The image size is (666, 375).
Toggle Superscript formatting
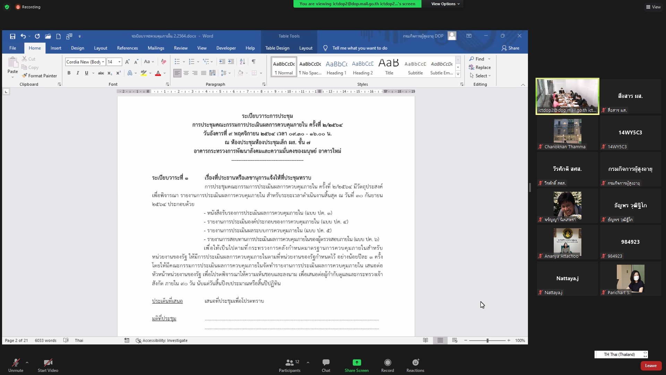click(118, 73)
